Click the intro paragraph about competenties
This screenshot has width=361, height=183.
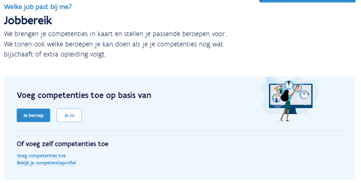tap(115, 44)
